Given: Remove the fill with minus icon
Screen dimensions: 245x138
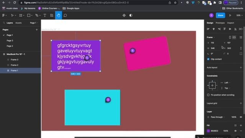Looking at the screenshot, I should tap(241, 131).
